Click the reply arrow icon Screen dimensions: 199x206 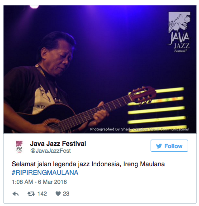pos(15,194)
